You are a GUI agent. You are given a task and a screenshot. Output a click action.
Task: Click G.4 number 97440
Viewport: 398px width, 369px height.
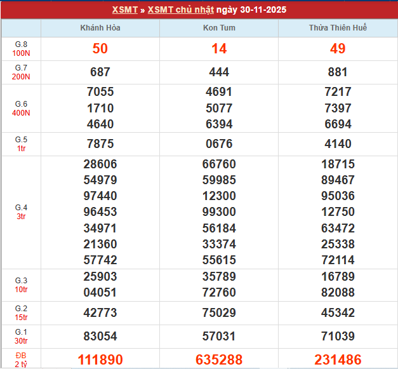[100, 196]
